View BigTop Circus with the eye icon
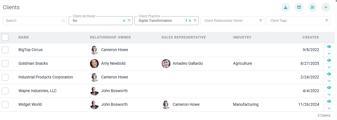This screenshot has width=337, height=120. [x=329, y=47]
